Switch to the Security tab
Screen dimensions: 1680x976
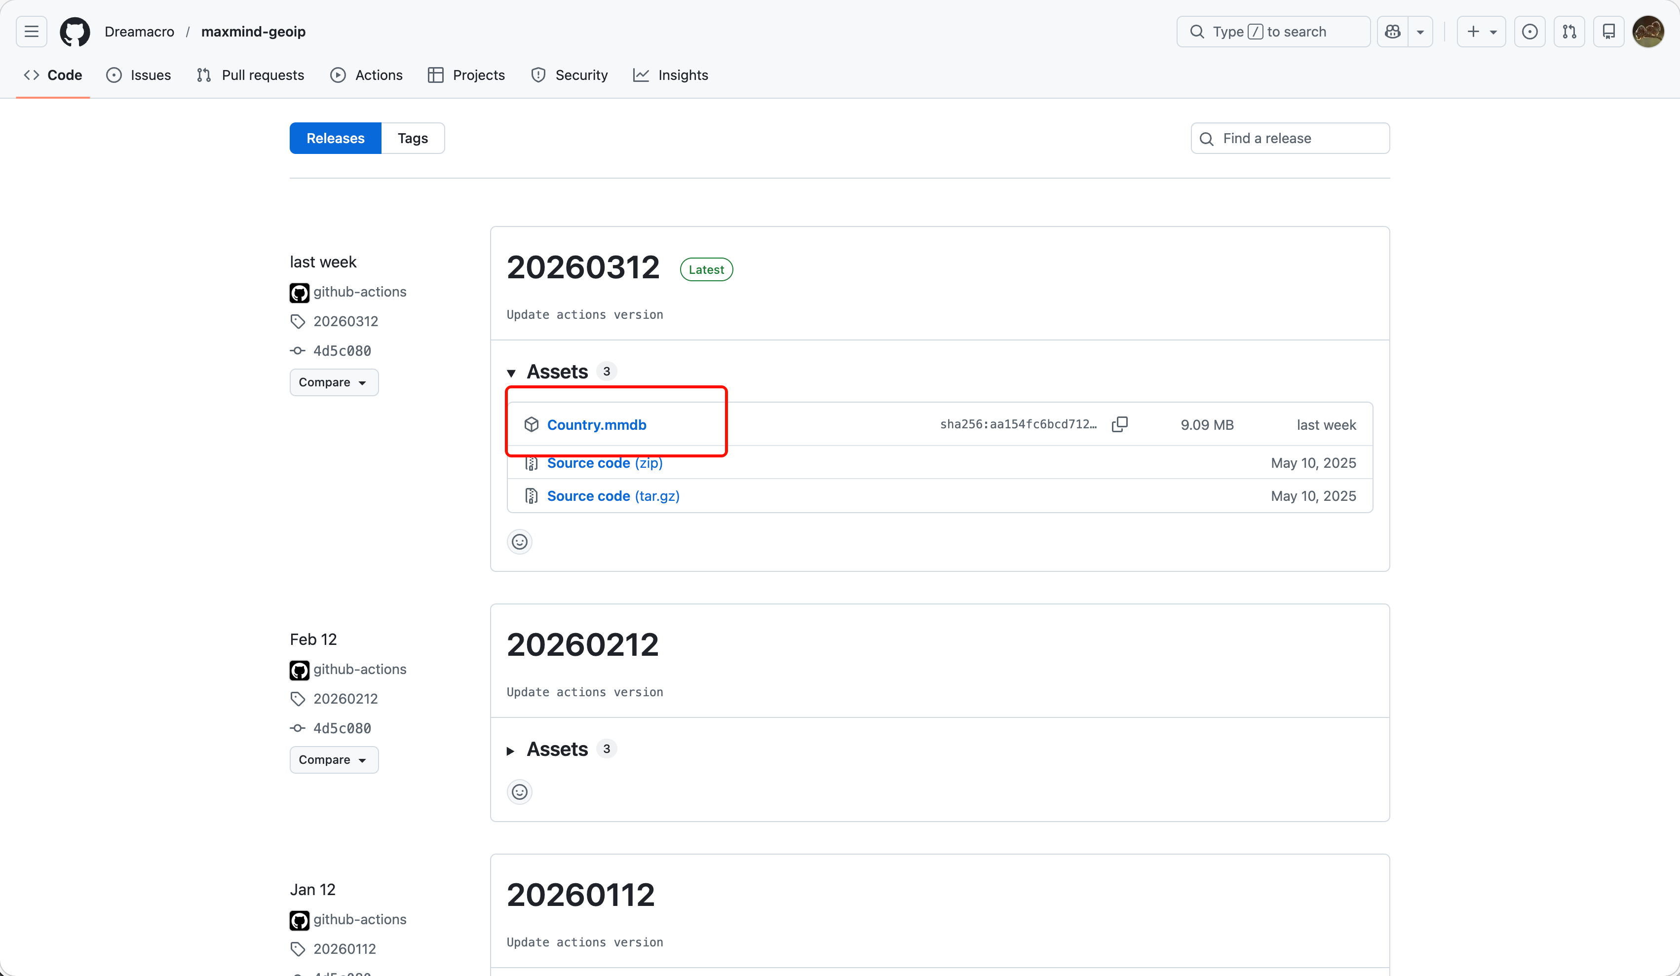[x=570, y=75]
